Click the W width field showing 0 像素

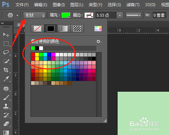point(160,15)
